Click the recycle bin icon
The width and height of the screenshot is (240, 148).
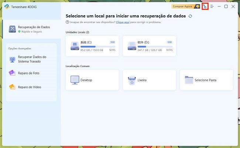point(132,80)
